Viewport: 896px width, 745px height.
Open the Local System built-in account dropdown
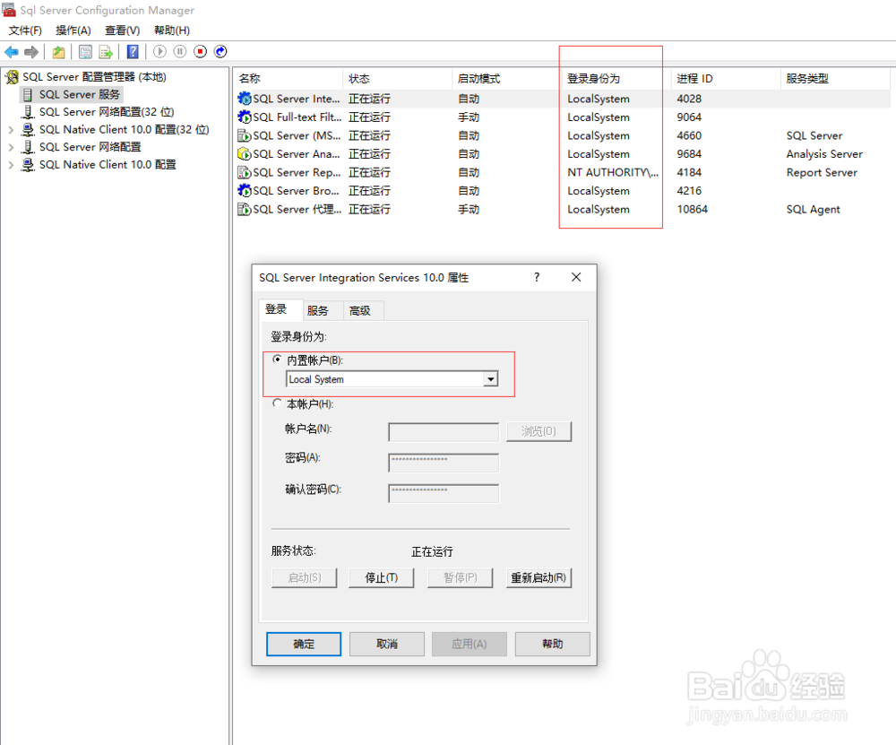point(490,379)
